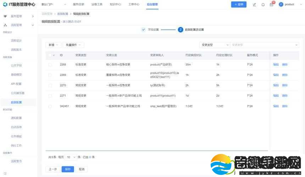Click the completed checkmark step icon 字段设置
Image resolution: width=305 pixels, height=177 pixels.
click(x=143, y=29)
